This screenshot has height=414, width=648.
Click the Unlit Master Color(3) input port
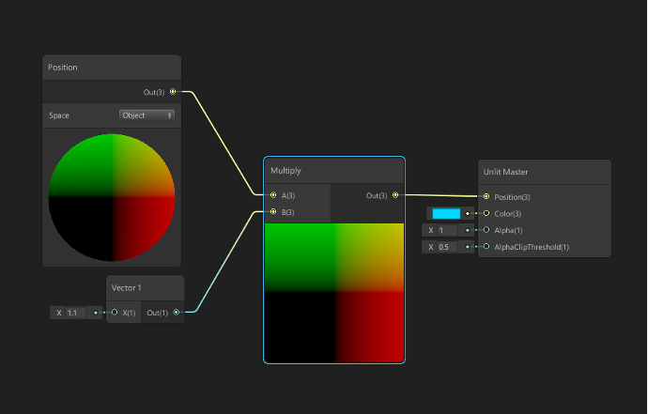pos(486,213)
